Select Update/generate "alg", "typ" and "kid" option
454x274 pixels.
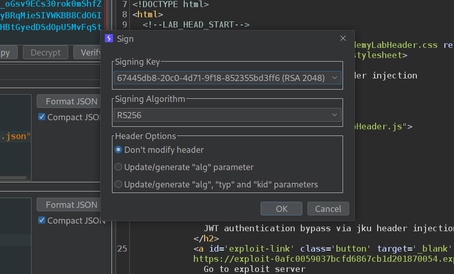click(x=119, y=184)
